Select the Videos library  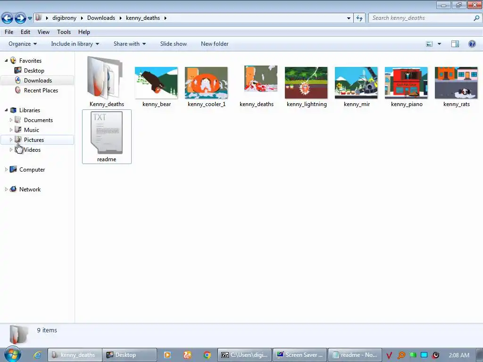pyautogui.click(x=32, y=149)
